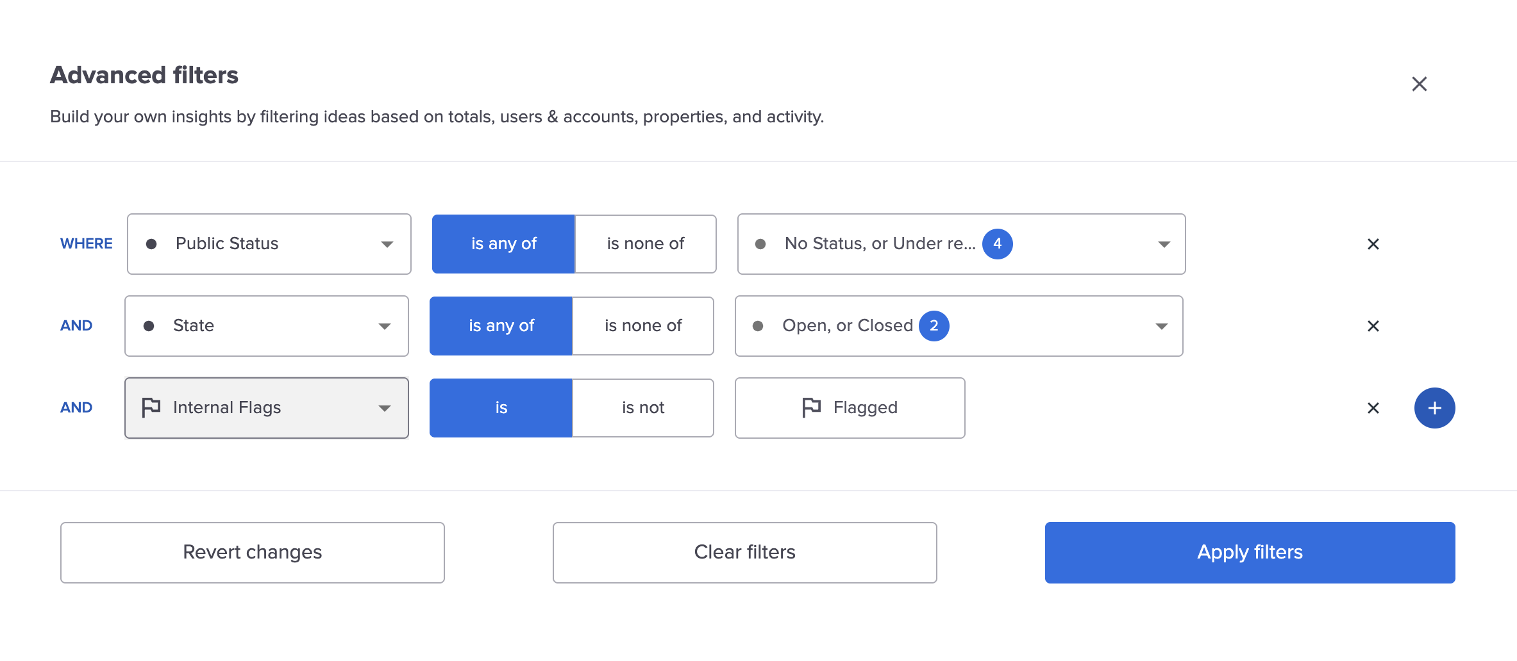This screenshot has height=661, width=1517.
Task: Remove the State filter row
Action: [x=1373, y=326]
